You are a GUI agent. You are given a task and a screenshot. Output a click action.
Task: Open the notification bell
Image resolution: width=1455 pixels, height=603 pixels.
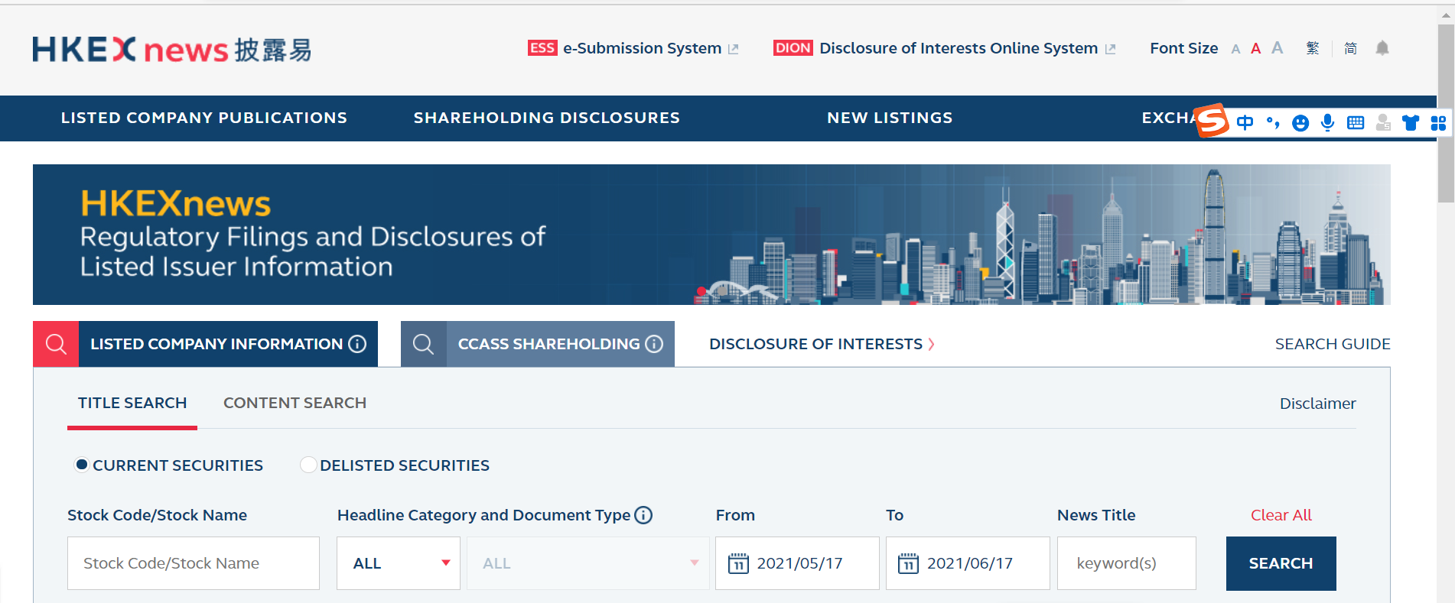coord(1382,48)
